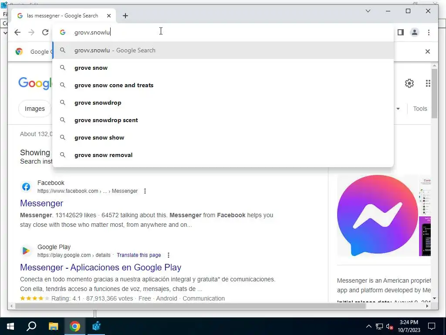Click the network status tray icon
This screenshot has width=446, height=335.
[379, 326]
